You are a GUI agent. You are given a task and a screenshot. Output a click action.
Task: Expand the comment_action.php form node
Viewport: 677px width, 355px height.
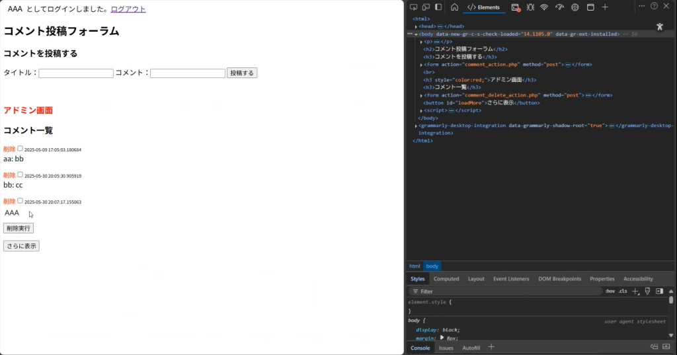coord(421,65)
